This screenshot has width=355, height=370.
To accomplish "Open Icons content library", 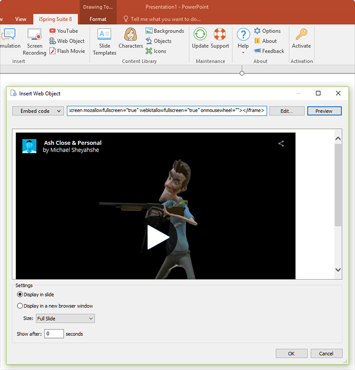I will (x=156, y=51).
